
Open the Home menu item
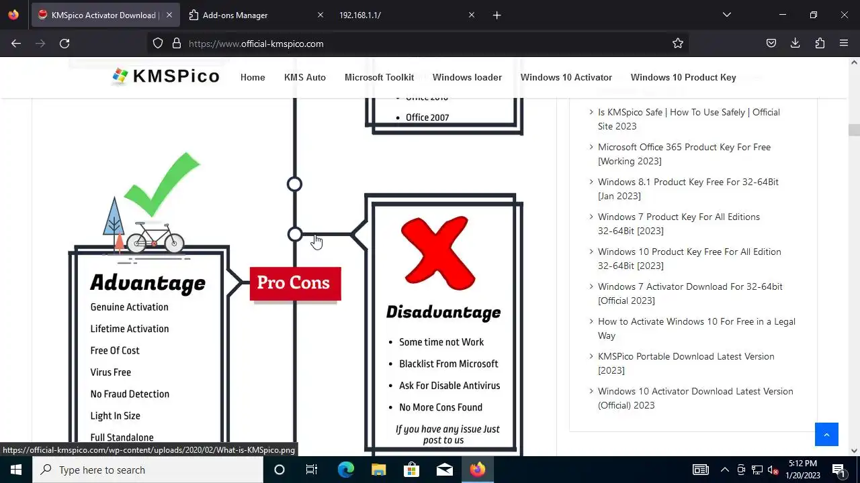[x=253, y=77]
